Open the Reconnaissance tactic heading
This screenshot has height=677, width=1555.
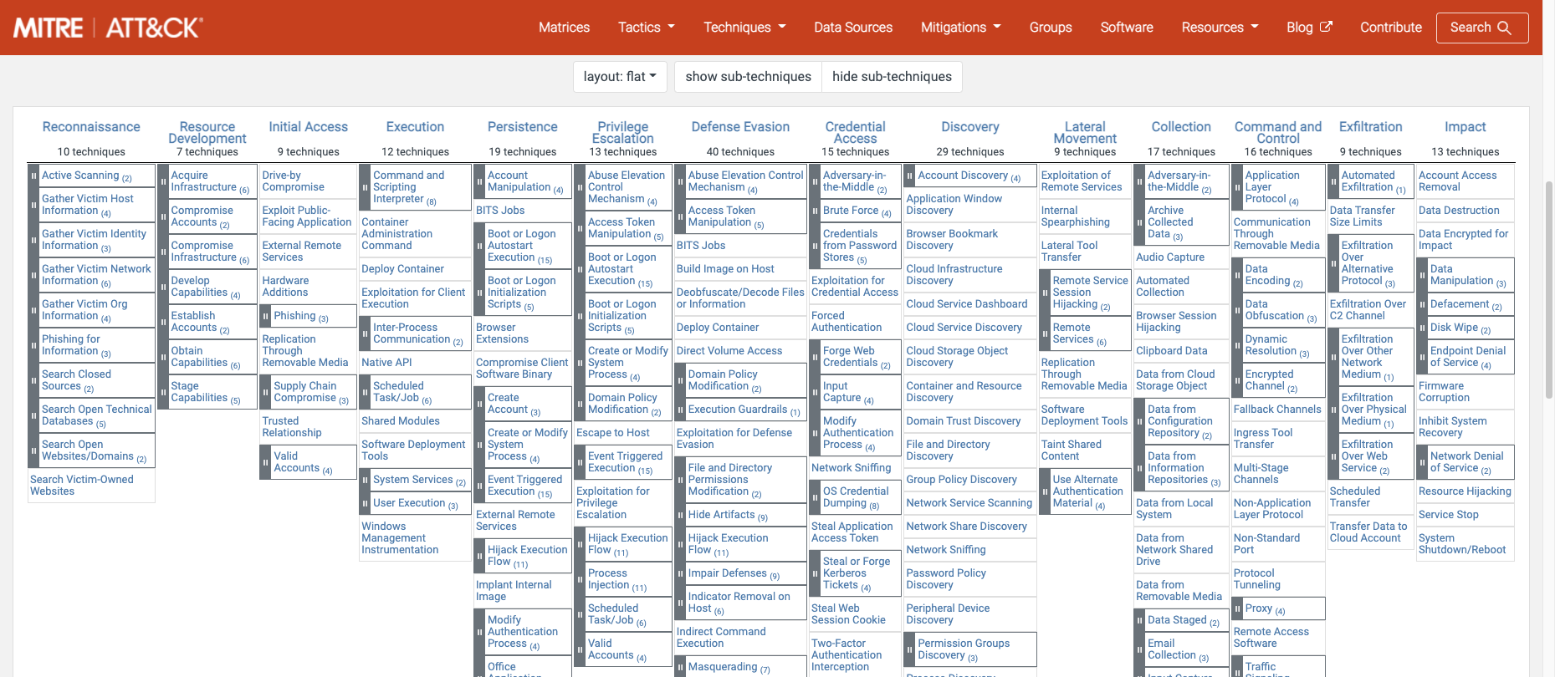91,127
